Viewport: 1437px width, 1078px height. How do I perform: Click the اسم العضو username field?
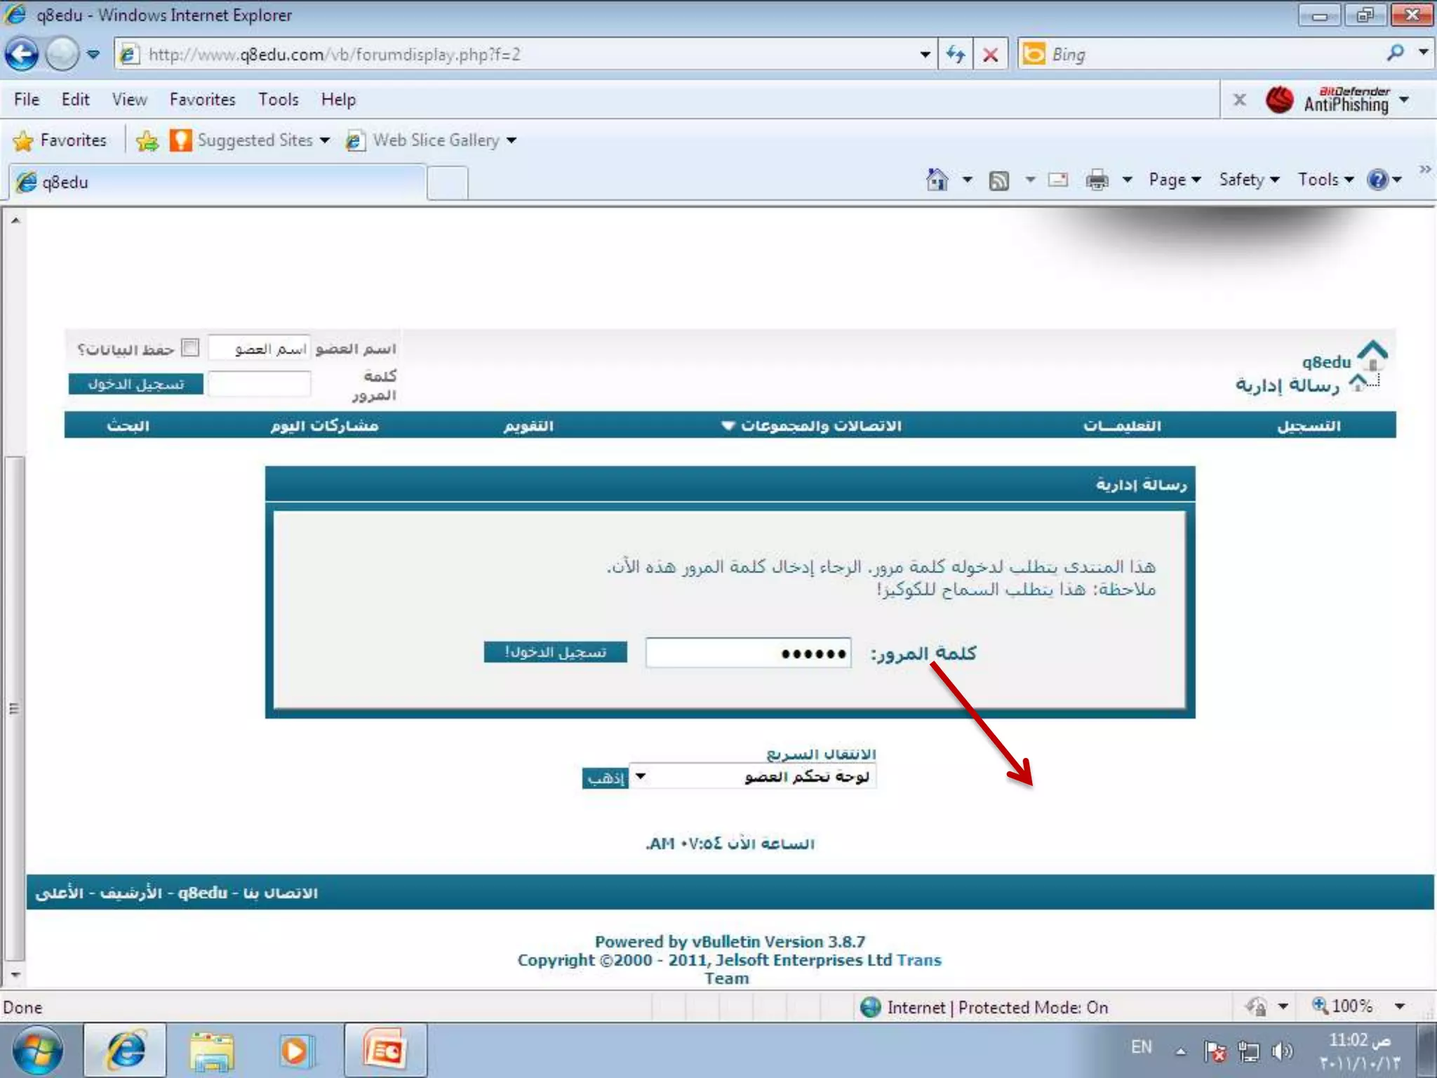coord(259,348)
